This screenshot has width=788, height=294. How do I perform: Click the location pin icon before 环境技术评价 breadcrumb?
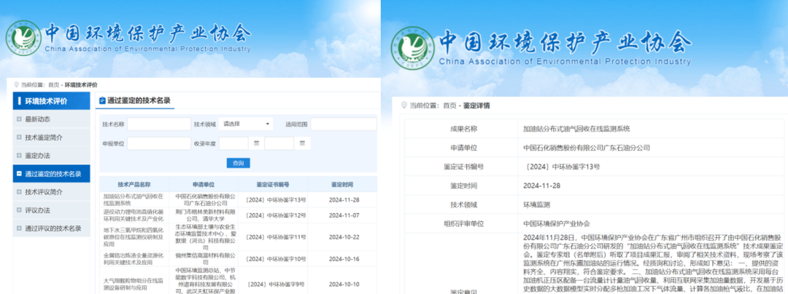[16, 85]
